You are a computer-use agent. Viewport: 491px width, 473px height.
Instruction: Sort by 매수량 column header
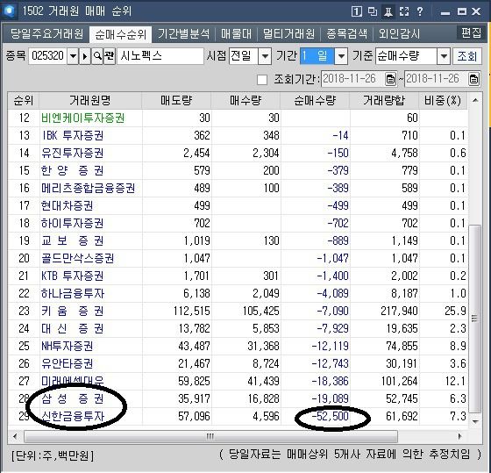tap(245, 101)
